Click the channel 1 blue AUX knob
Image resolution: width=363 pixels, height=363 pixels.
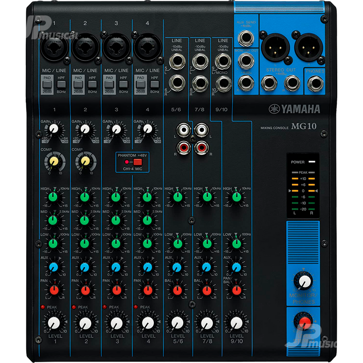click(x=54, y=267)
